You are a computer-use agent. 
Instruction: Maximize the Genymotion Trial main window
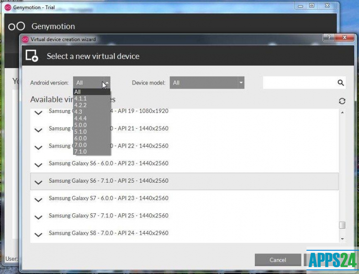[311, 6]
